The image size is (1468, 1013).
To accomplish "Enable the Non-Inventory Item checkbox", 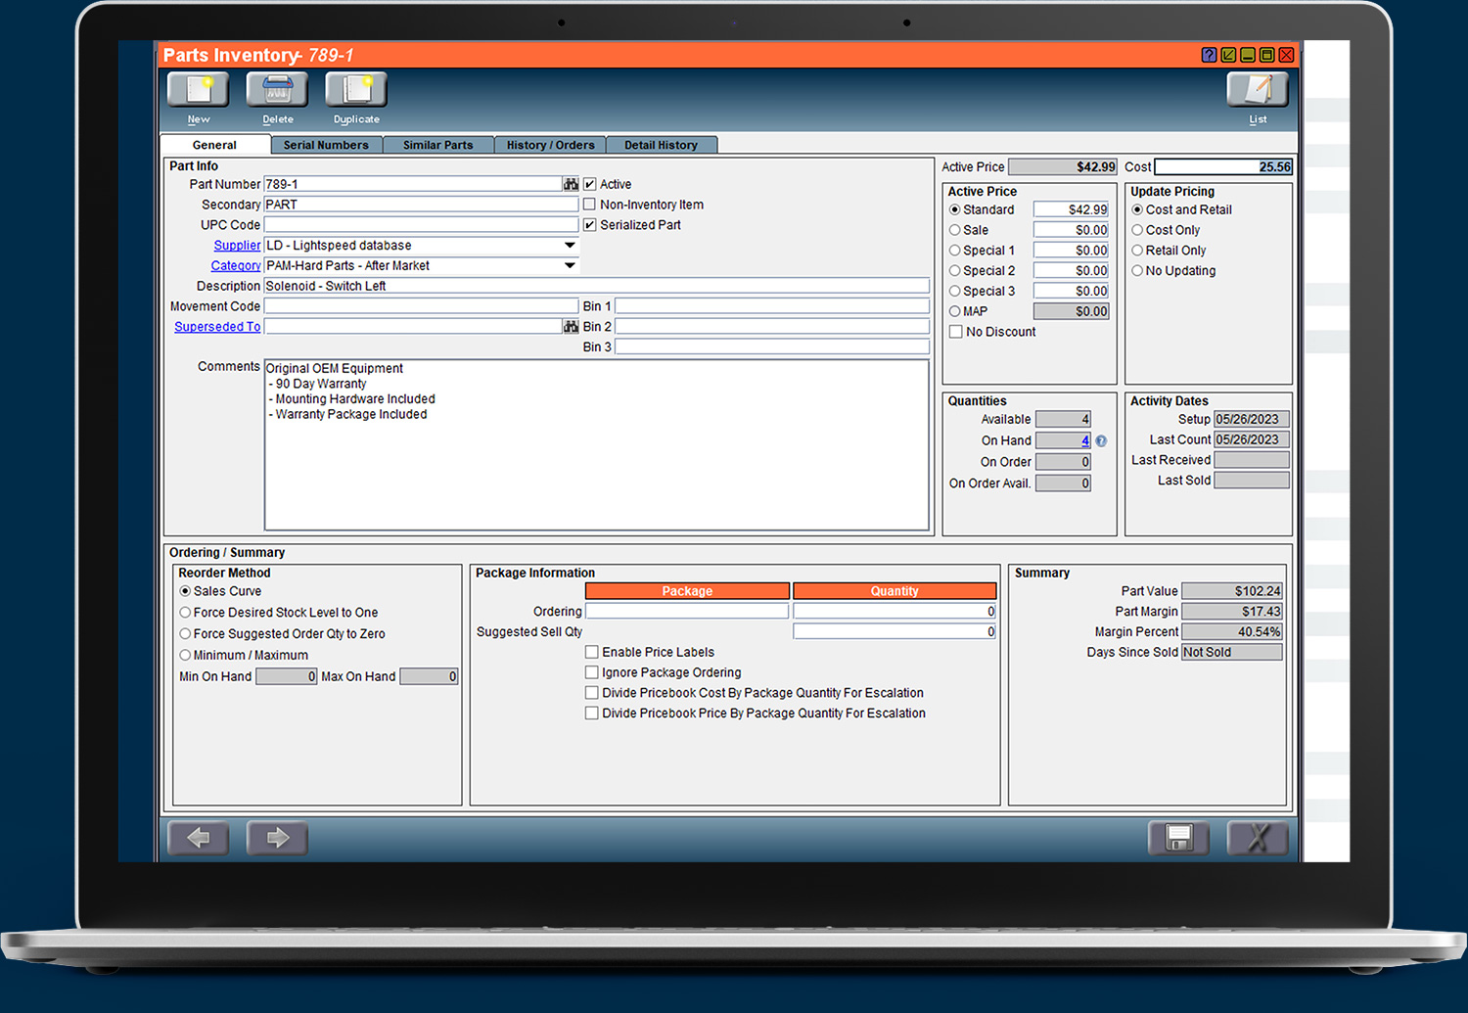I will (590, 205).
